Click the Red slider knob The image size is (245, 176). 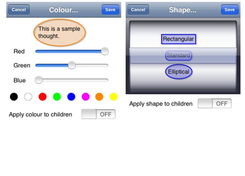pyautogui.click(x=105, y=51)
